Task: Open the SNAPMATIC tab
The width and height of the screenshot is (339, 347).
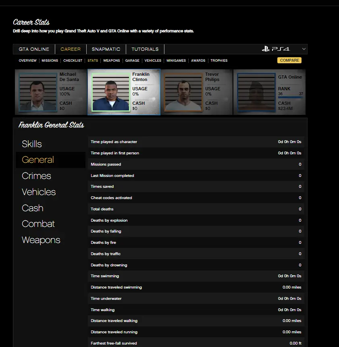Action: tap(106, 49)
